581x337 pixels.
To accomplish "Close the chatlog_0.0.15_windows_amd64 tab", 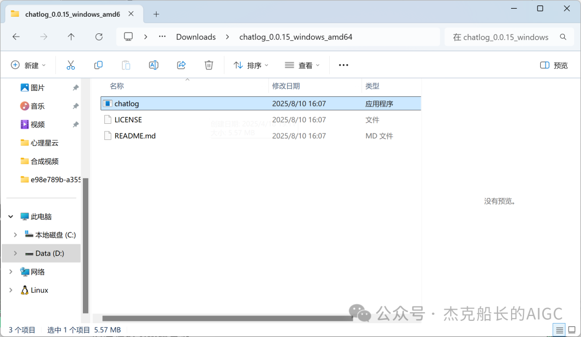I will (x=131, y=14).
